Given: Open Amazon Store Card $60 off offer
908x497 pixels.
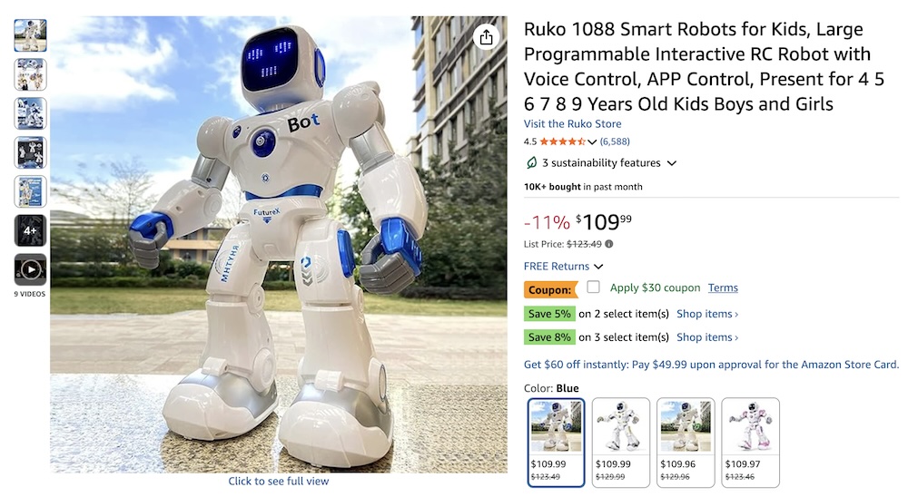Looking at the screenshot, I should coord(711,365).
